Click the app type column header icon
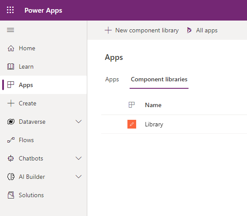Viewport: 247px width, 216px height. pyautogui.click(x=131, y=105)
